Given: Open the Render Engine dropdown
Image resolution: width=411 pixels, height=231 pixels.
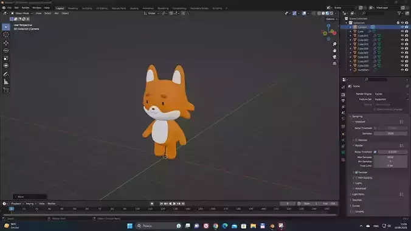Looking at the screenshot, I should [x=391, y=94].
